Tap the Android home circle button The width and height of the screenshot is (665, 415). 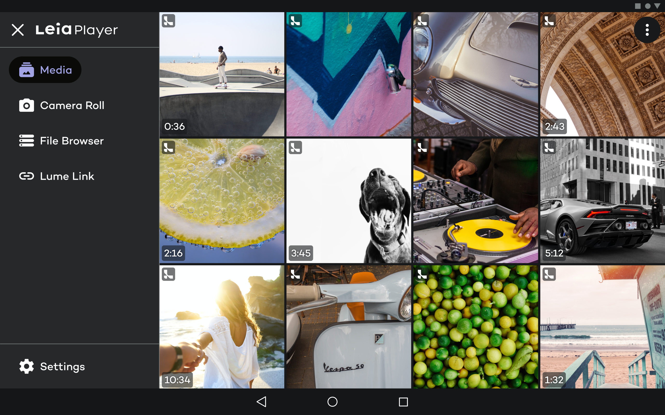[x=332, y=402]
